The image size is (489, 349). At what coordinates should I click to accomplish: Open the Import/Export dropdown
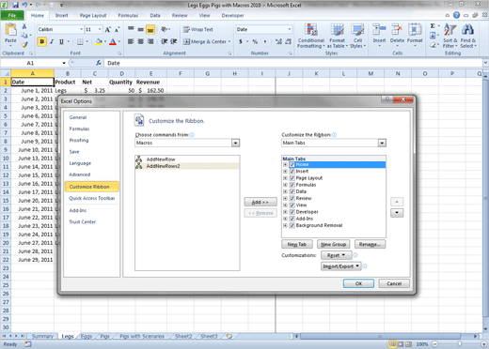[341, 266]
